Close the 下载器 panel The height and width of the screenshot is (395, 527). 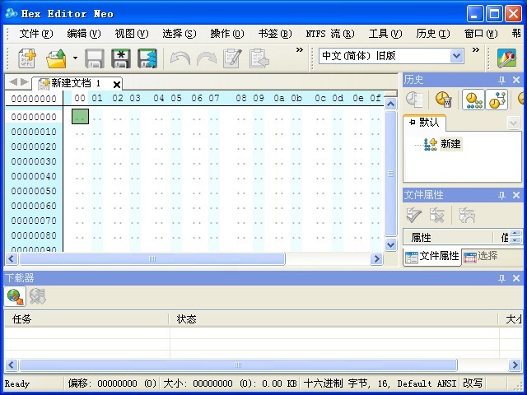click(x=516, y=278)
